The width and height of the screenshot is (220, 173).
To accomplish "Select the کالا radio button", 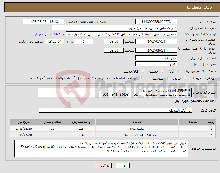I will coord(178,71).
